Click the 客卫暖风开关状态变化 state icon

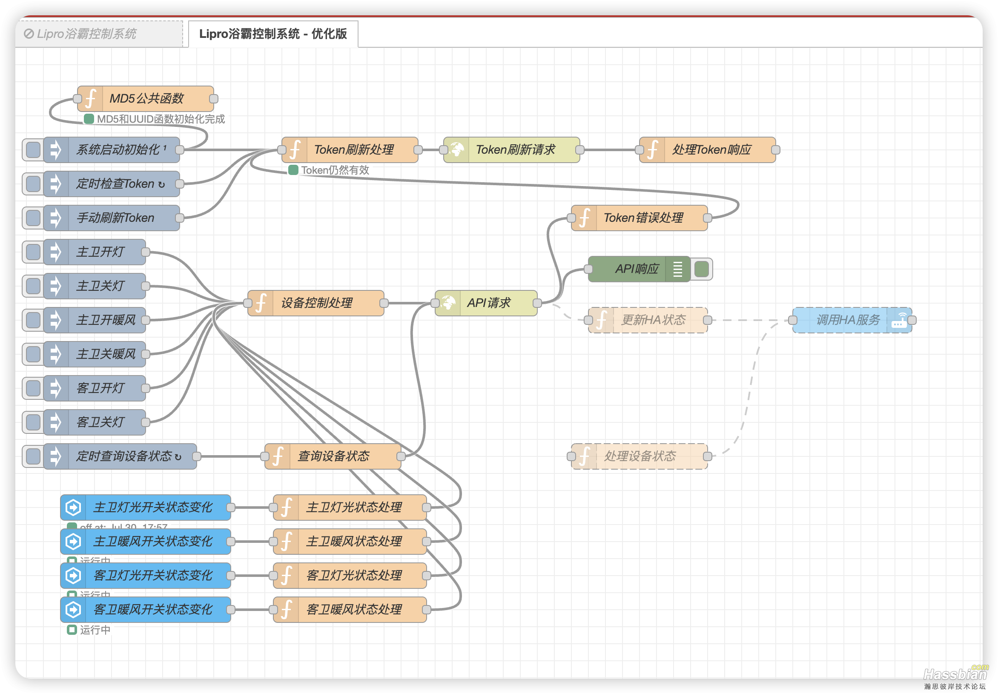tap(74, 609)
